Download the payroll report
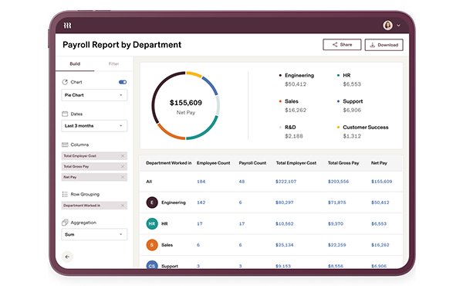The width and height of the screenshot is (463, 286). point(384,45)
